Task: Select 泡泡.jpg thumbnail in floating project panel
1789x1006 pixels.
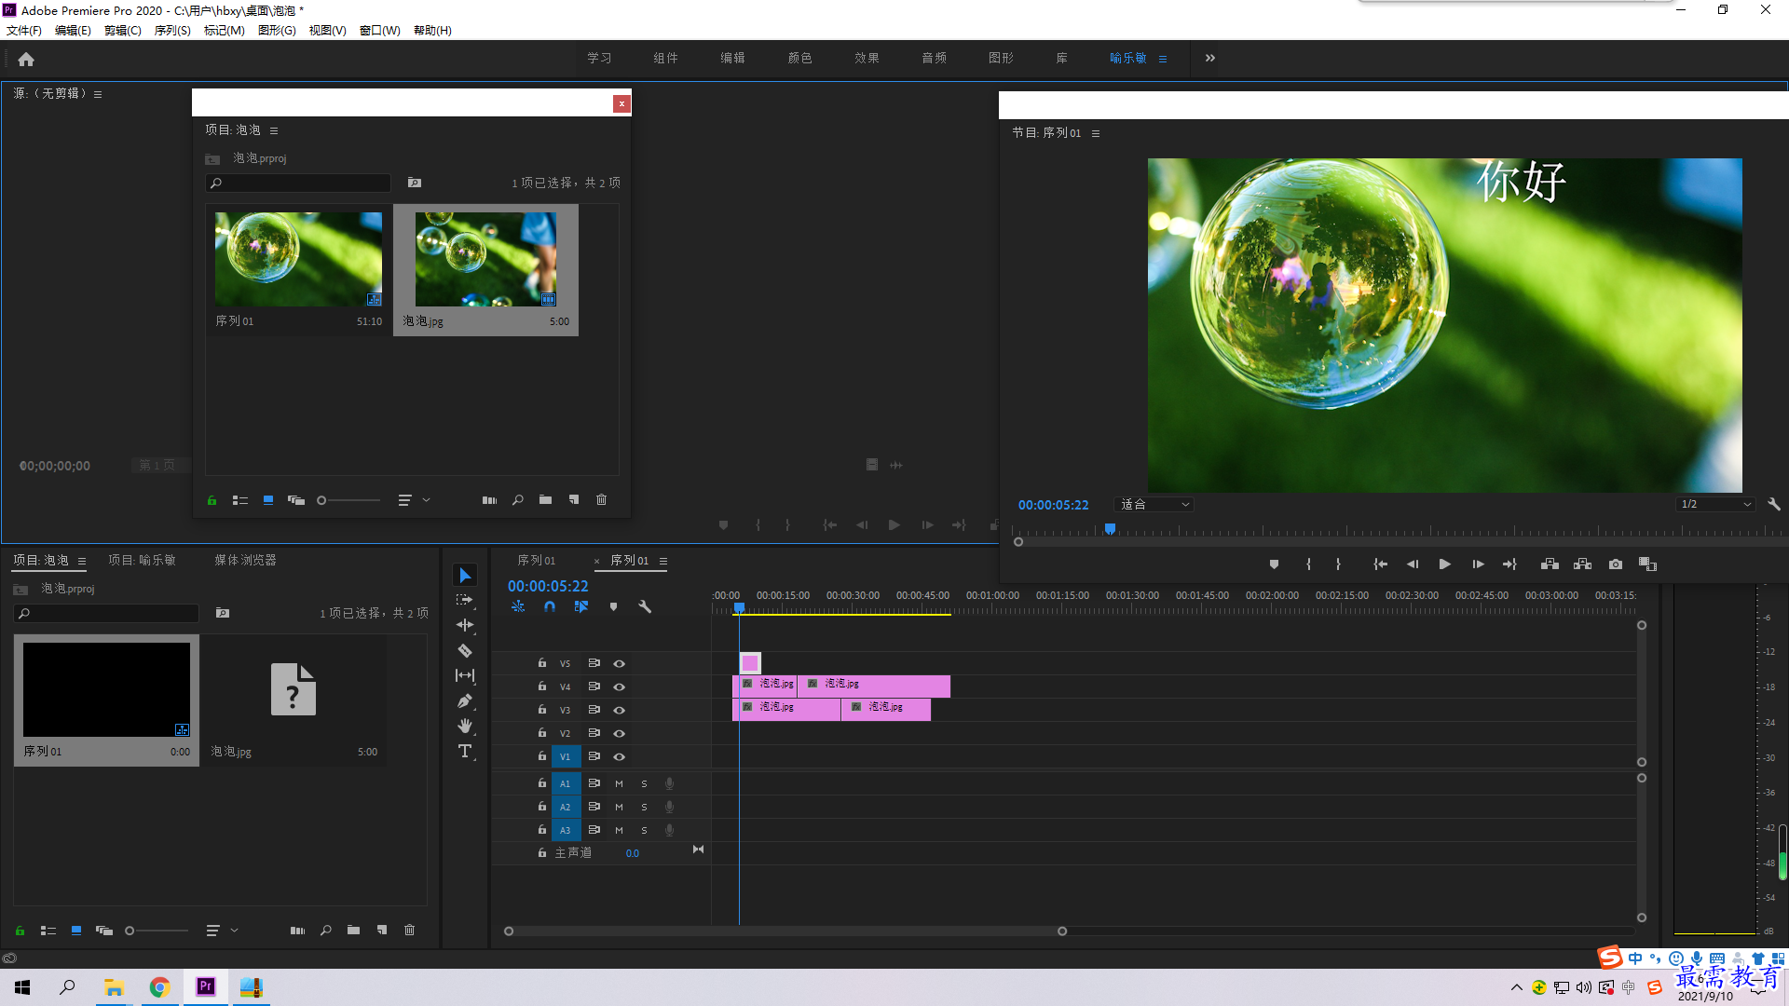Action: 485,259
